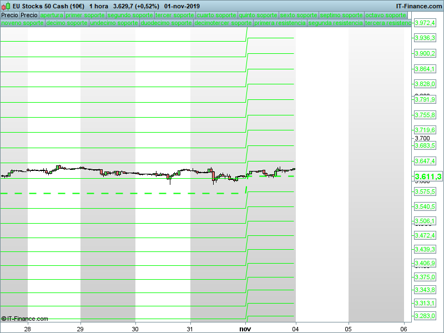Click the 3.972,4 price level label

(x=425, y=23)
